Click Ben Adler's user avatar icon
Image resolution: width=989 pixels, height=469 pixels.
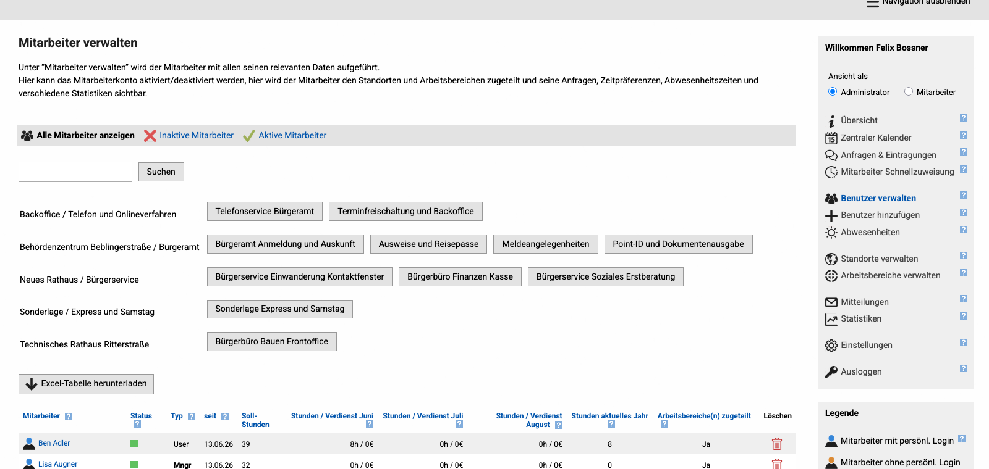point(29,444)
